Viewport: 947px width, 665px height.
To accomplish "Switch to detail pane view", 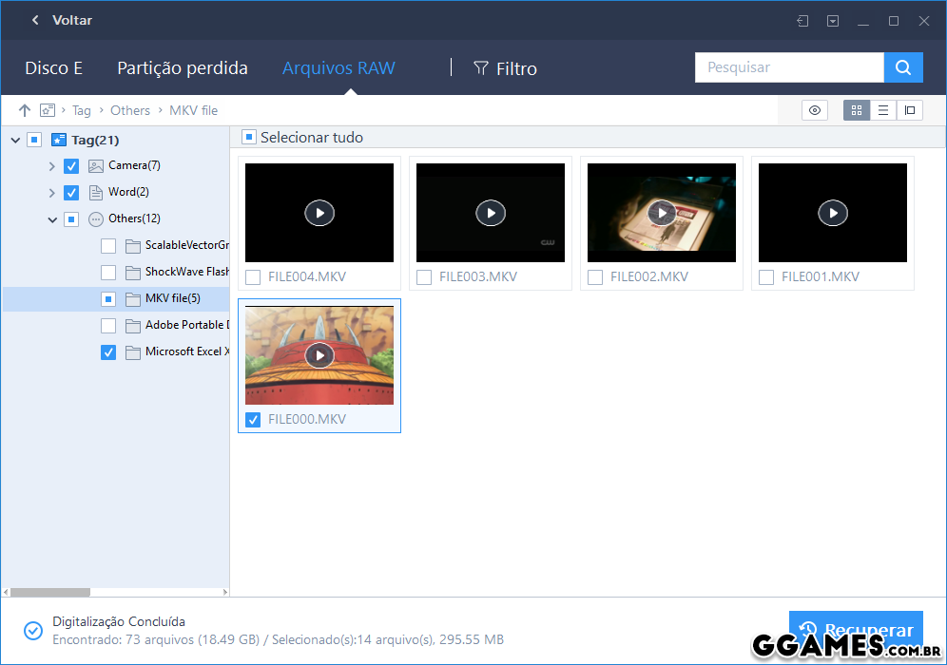I will 910,110.
